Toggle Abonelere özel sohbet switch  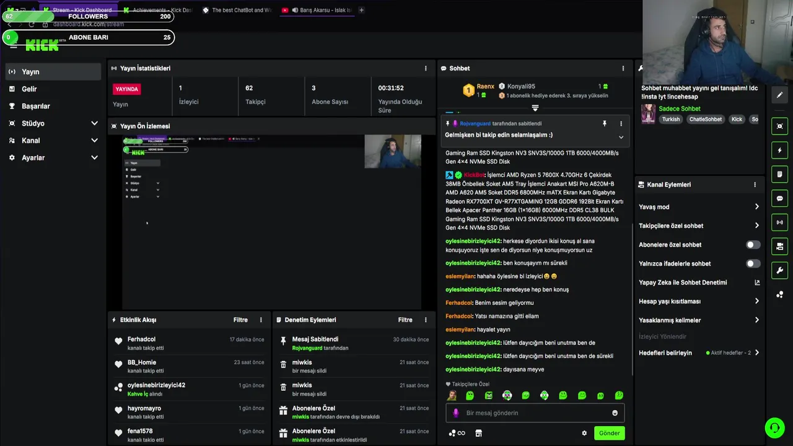click(x=753, y=245)
